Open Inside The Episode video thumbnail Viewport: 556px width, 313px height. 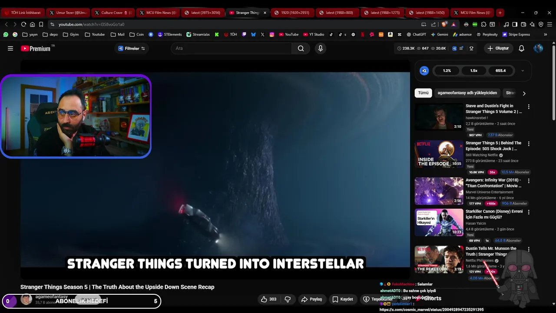[439, 154]
